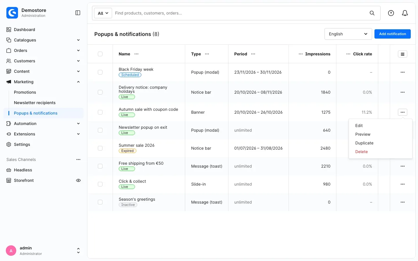Open Period column options dots
Viewport: 418px width, 261px height.
pos(253,54)
